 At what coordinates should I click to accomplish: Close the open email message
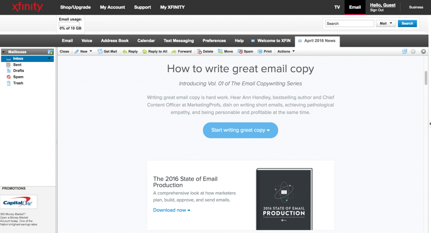point(64,51)
